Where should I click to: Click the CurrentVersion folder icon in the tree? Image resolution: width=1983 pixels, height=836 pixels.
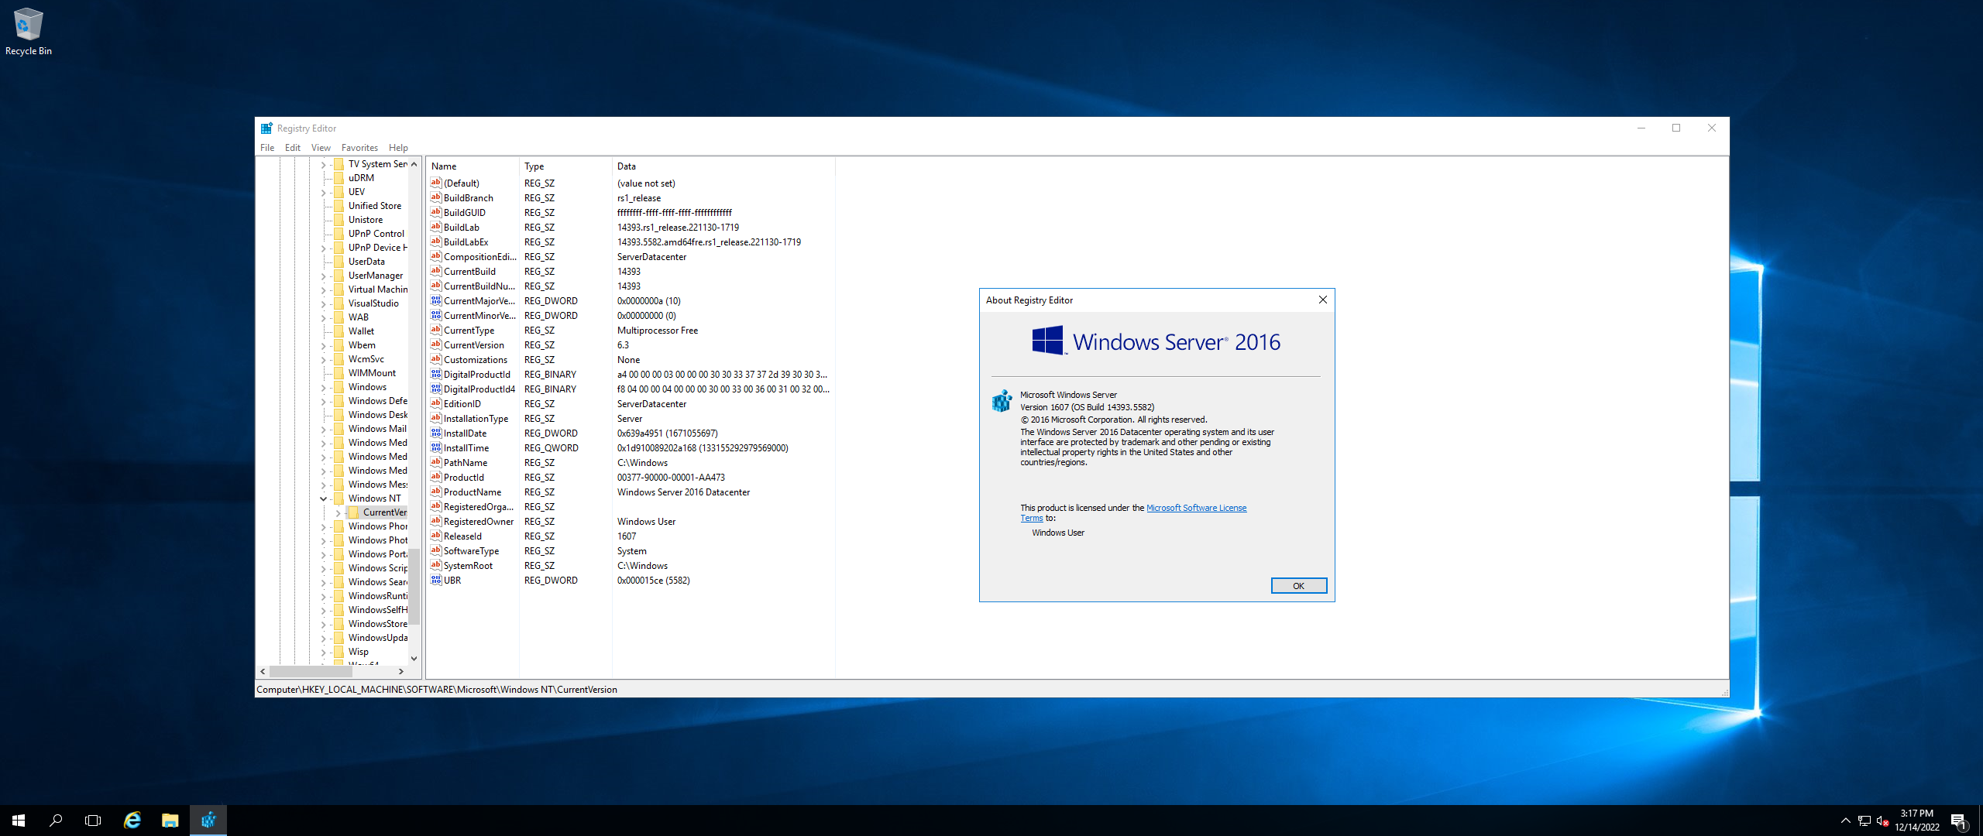[354, 512]
